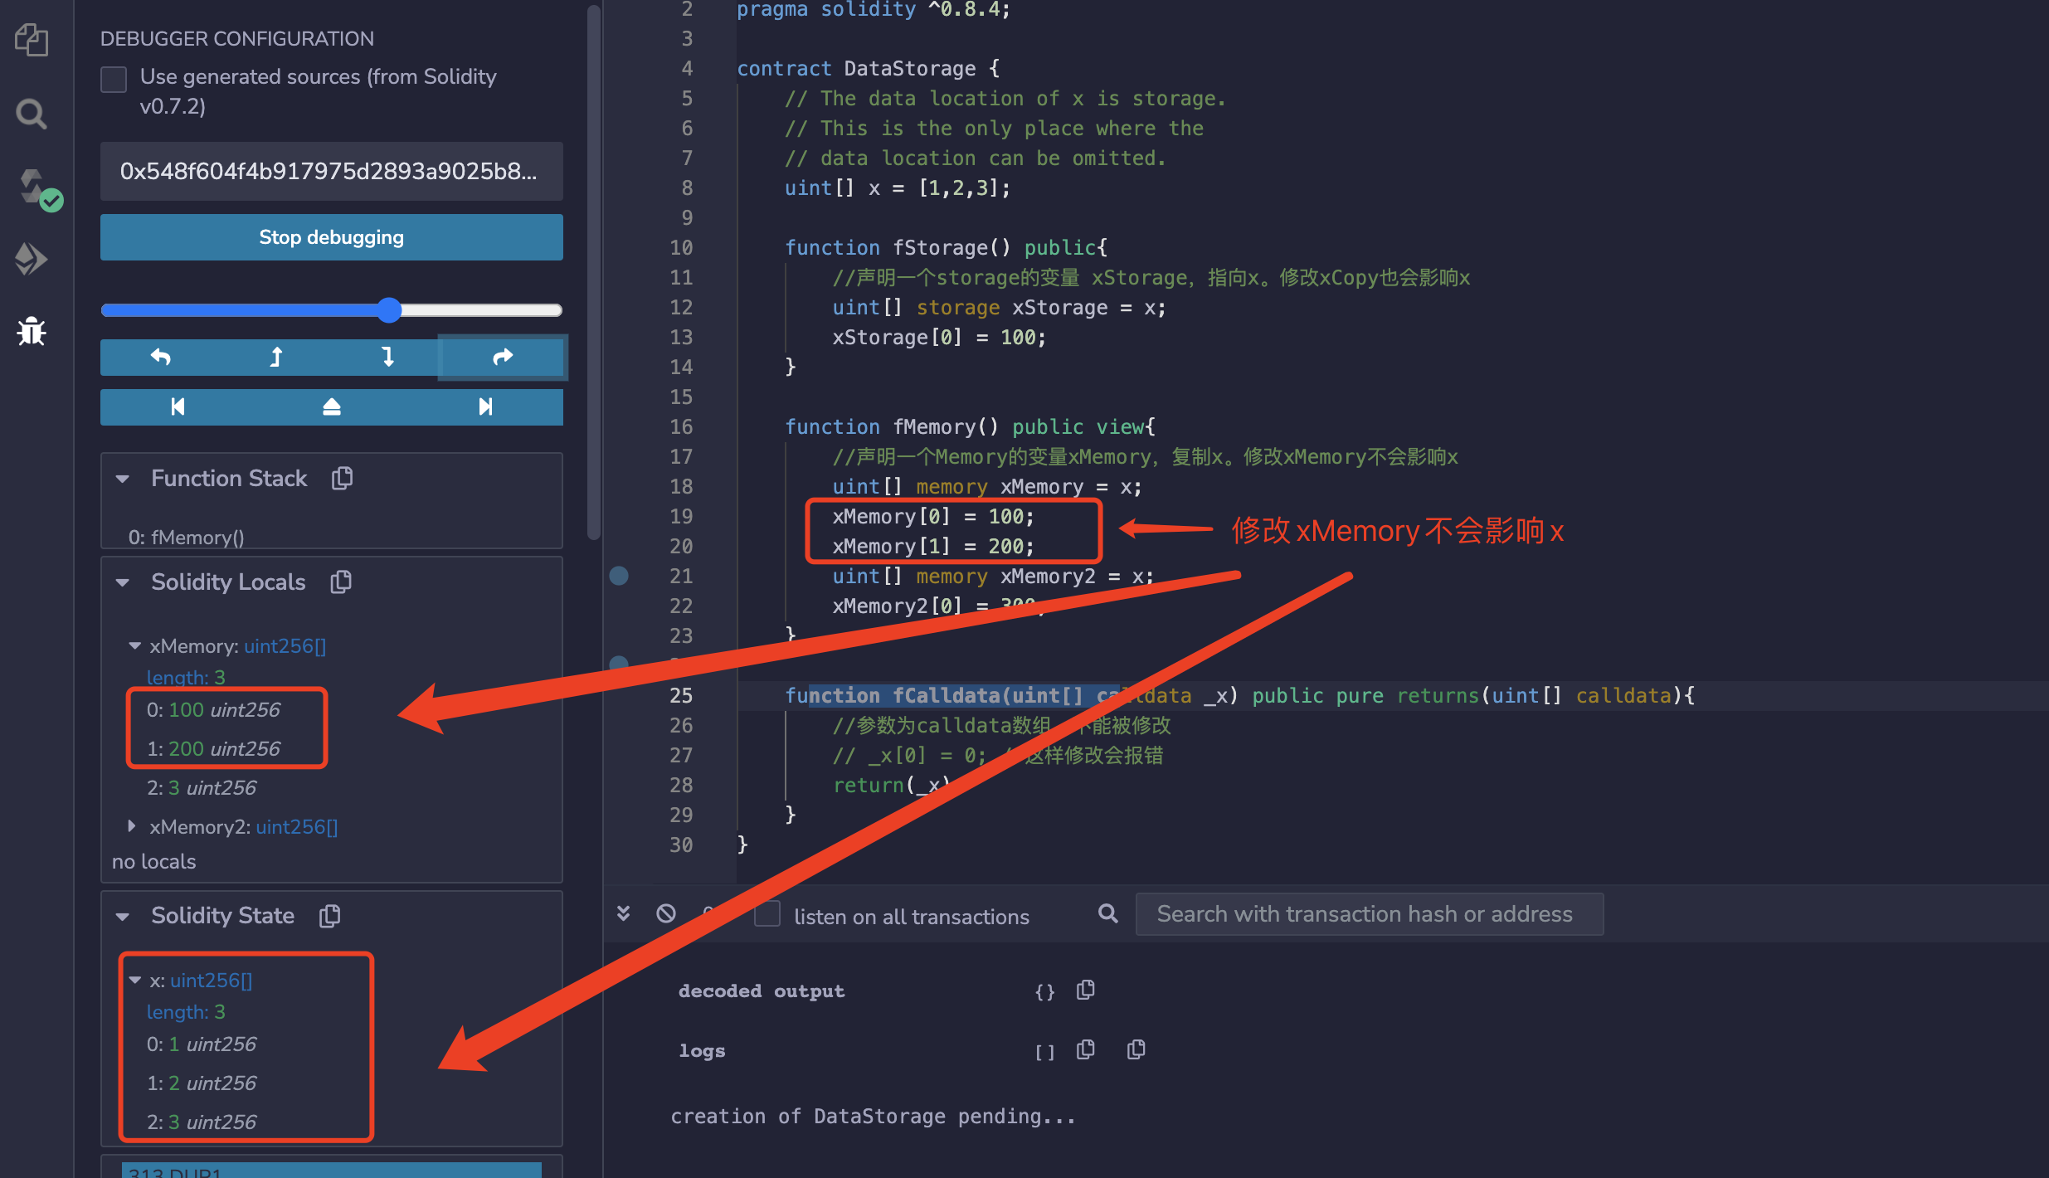Open the Search sidebar icon

[x=32, y=114]
